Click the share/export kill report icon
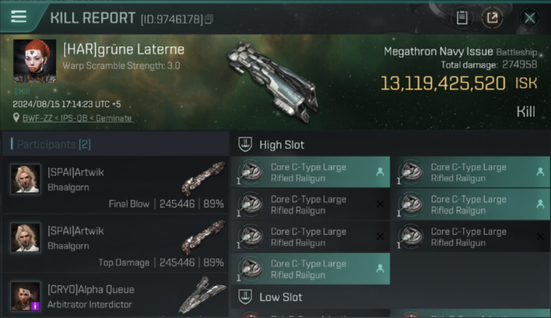The height and width of the screenshot is (318, 551). point(492,18)
